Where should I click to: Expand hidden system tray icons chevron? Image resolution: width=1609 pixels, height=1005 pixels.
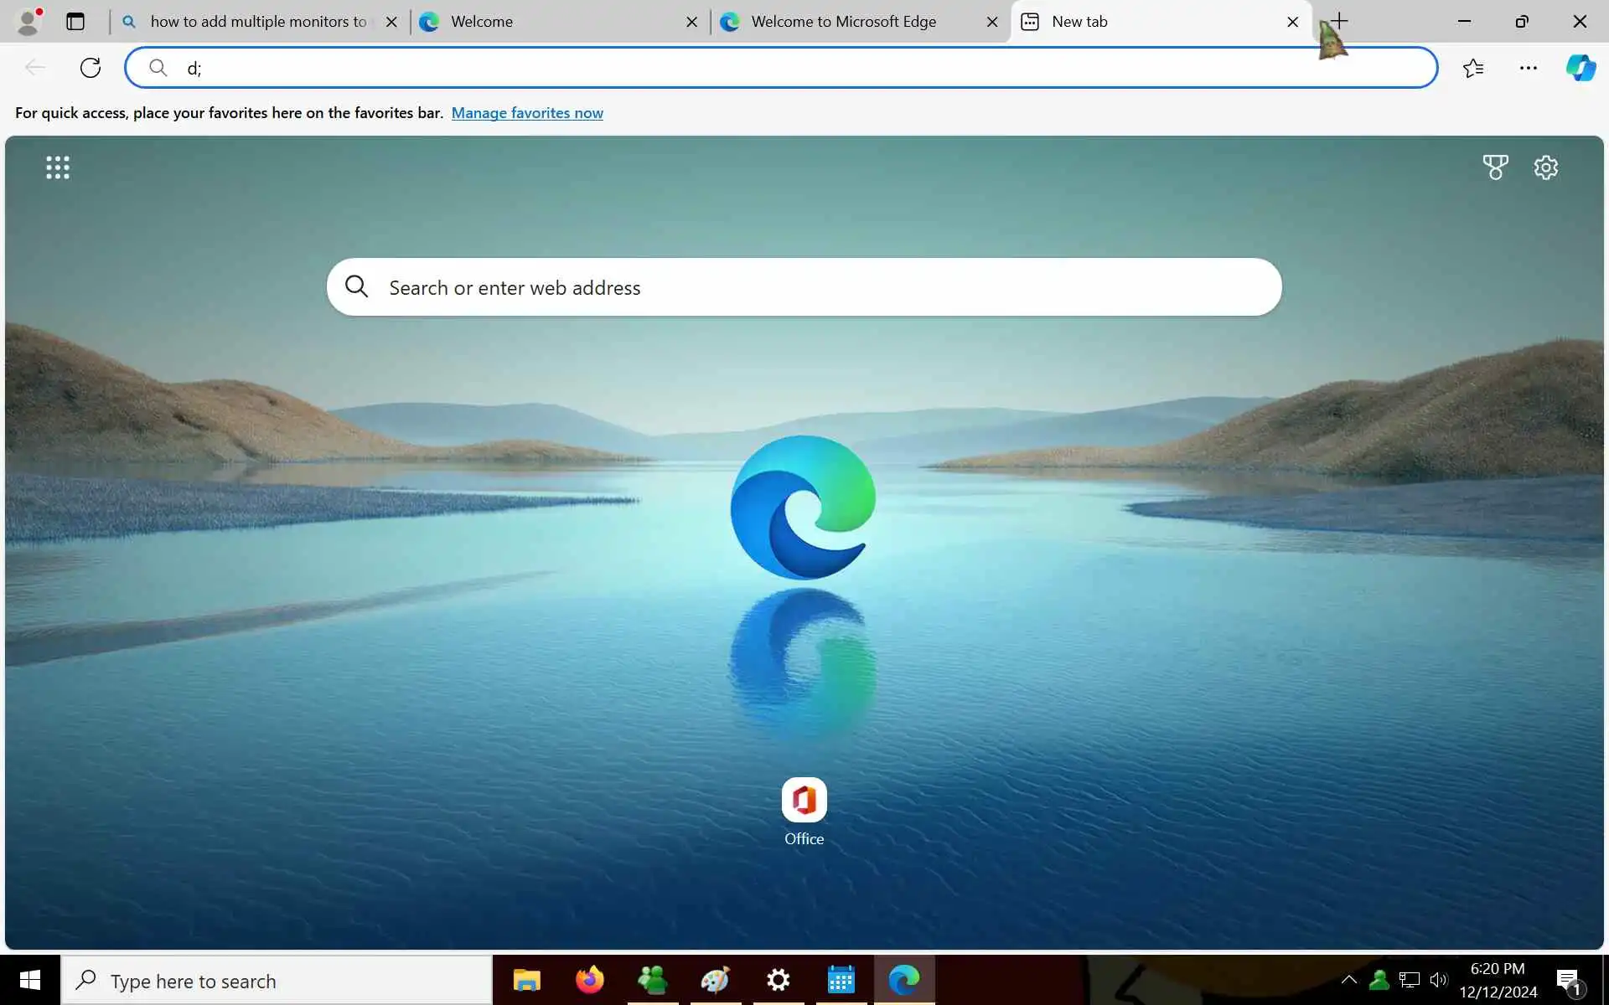click(x=1348, y=979)
